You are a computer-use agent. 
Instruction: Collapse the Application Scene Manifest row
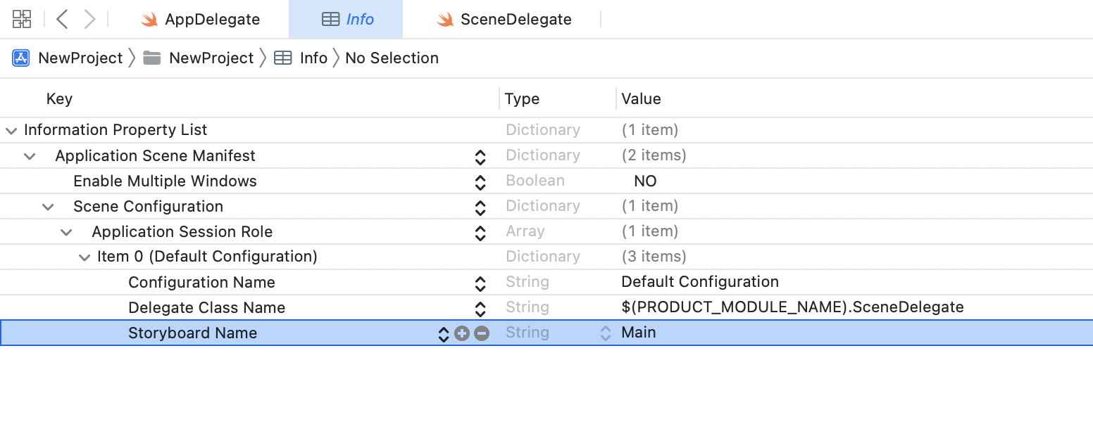[x=30, y=156]
